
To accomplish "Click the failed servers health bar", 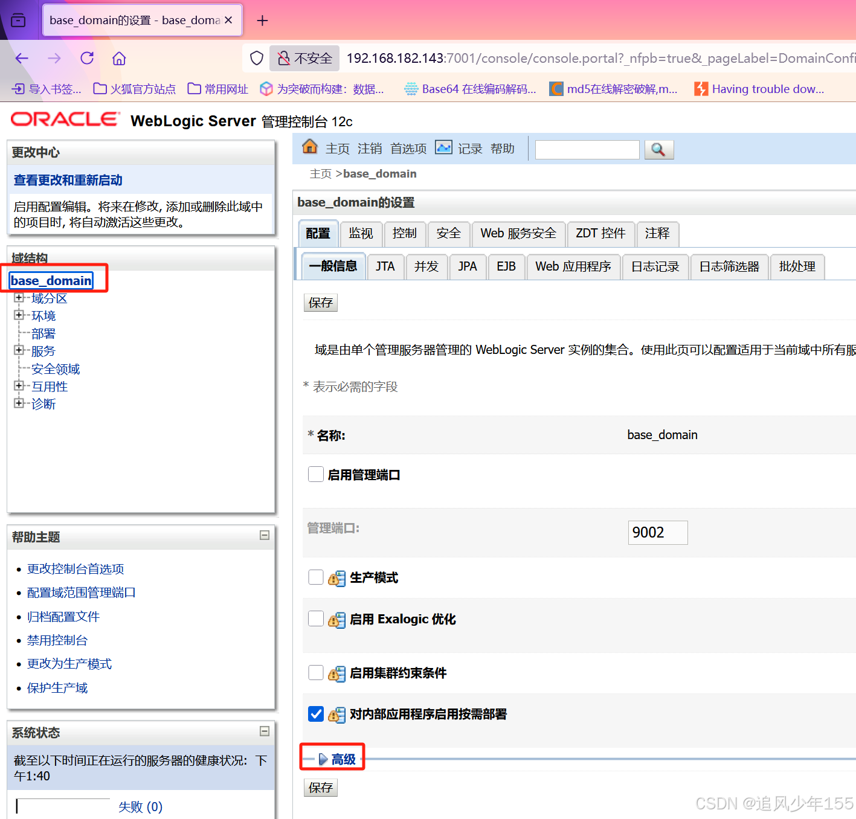I will coord(63,806).
